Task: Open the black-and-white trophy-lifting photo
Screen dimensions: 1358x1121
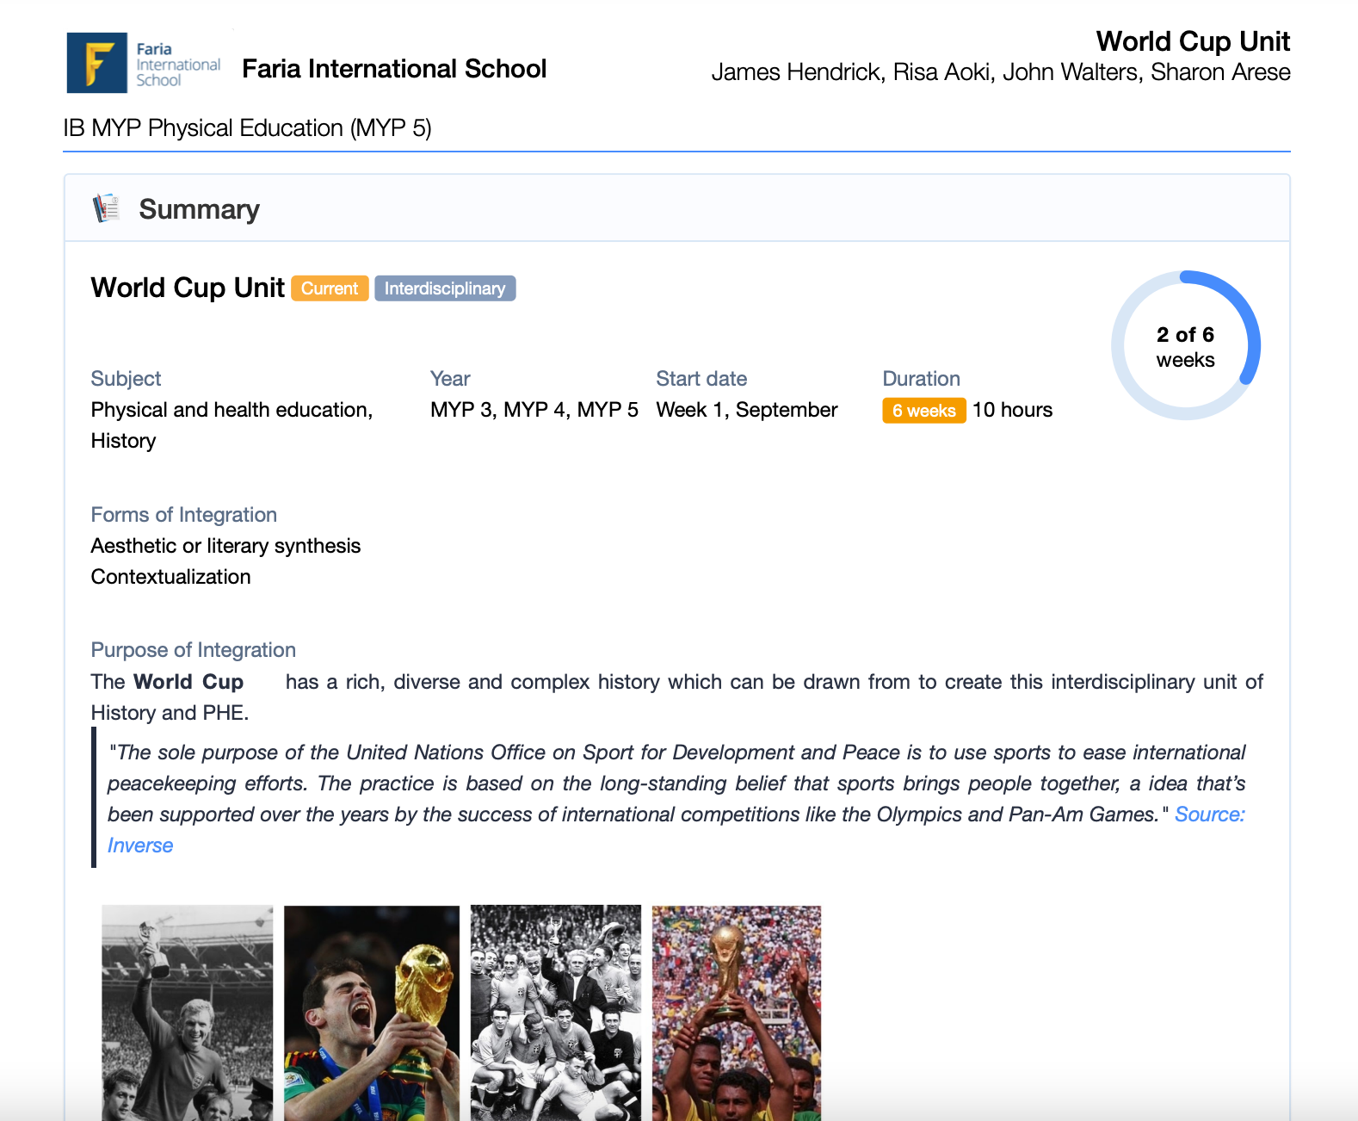Action: click(187, 1012)
